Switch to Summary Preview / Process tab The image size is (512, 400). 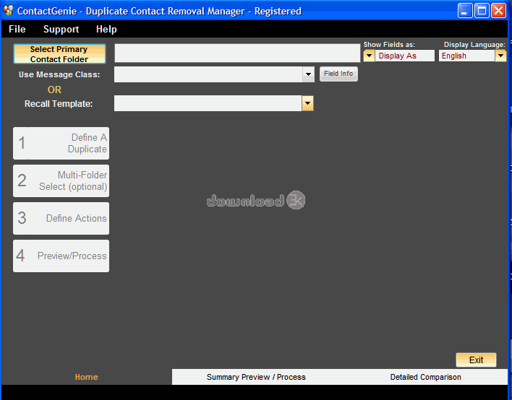pos(256,377)
